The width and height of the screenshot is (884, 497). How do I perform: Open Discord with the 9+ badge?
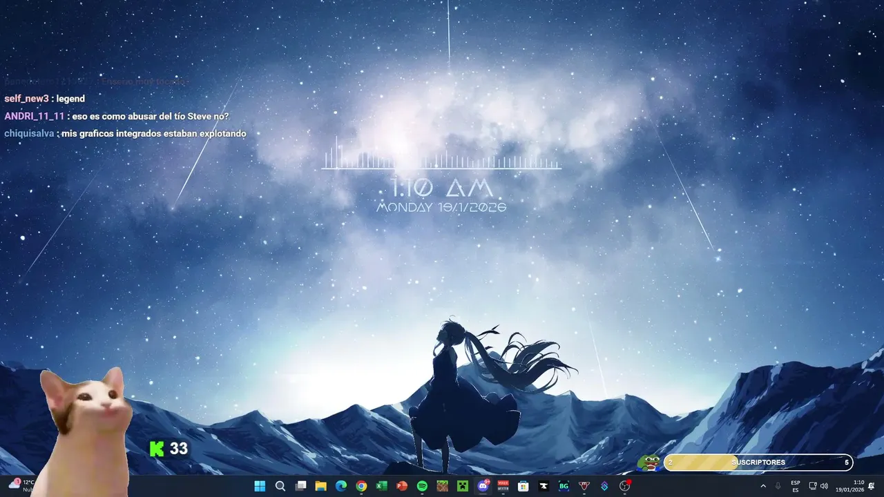pos(483,486)
